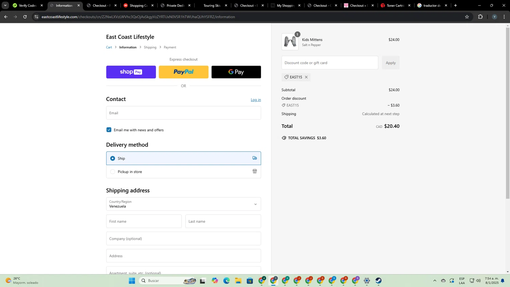510x287 pixels.
Task: Remove the EAST15 discount code
Action: tap(306, 77)
